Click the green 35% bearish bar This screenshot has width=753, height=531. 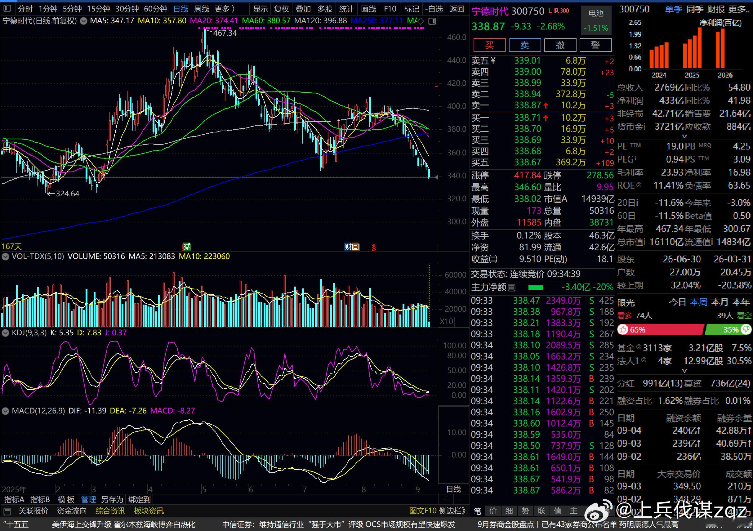(x=728, y=330)
